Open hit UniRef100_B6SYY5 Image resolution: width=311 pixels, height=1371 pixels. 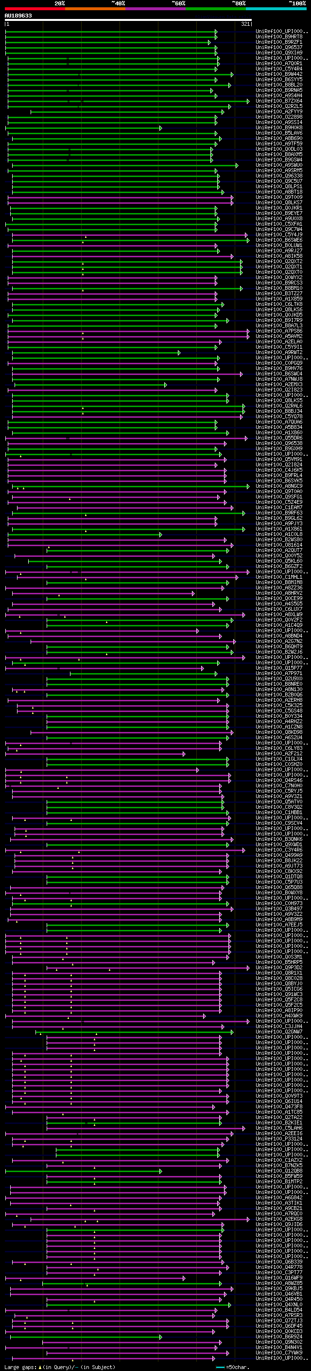279,79
